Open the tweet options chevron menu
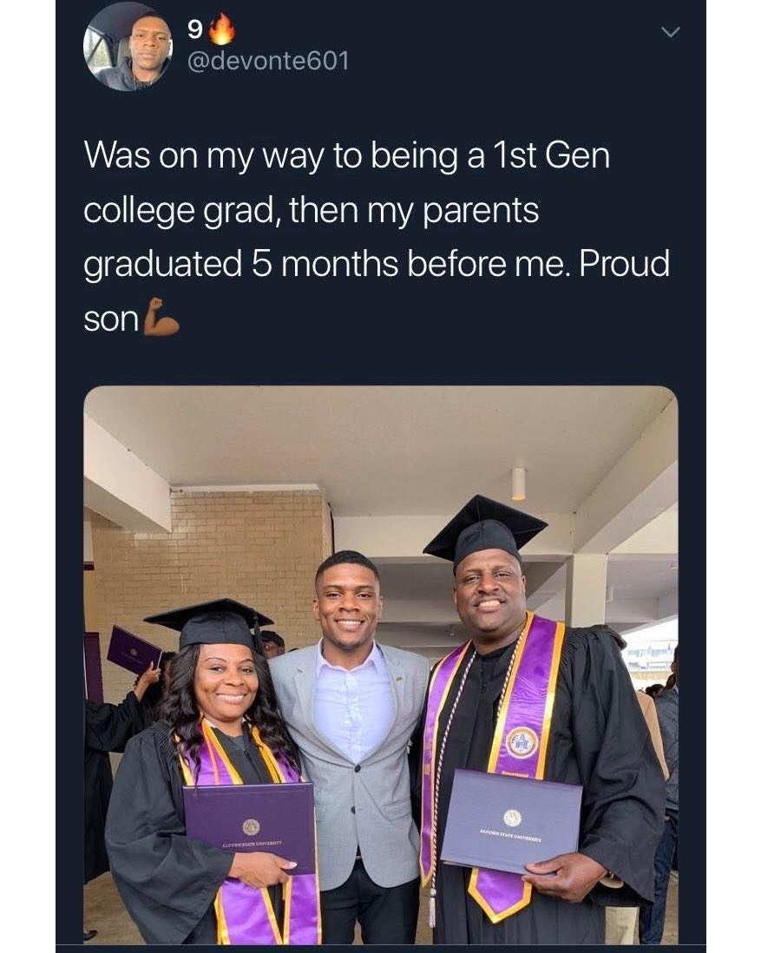Screen dimensions: 761x953 (671, 33)
